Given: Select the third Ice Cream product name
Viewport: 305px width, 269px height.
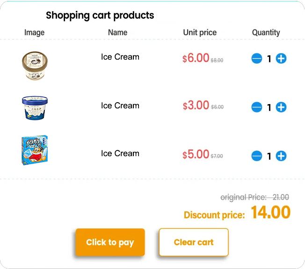Looking at the screenshot, I should pyautogui.click(x=120, y=153).
